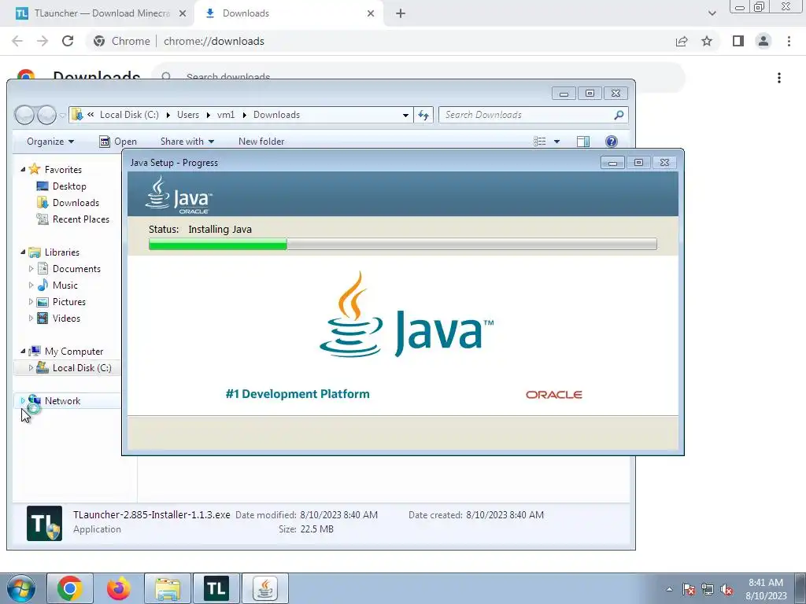Click Users in Explorer breadcrumb

click(188, 115)
